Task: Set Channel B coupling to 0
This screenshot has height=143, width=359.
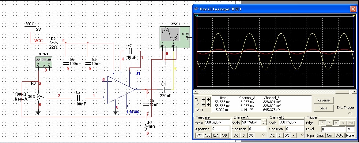Action: click(280, 135)
